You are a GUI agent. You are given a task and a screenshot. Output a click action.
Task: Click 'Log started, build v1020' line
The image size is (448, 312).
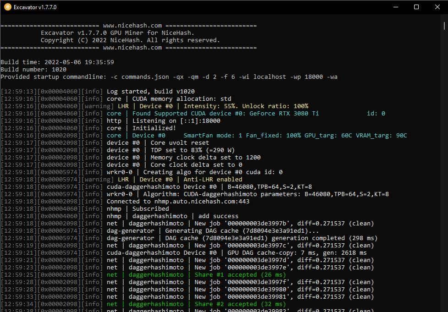click(x=98, y=92)
